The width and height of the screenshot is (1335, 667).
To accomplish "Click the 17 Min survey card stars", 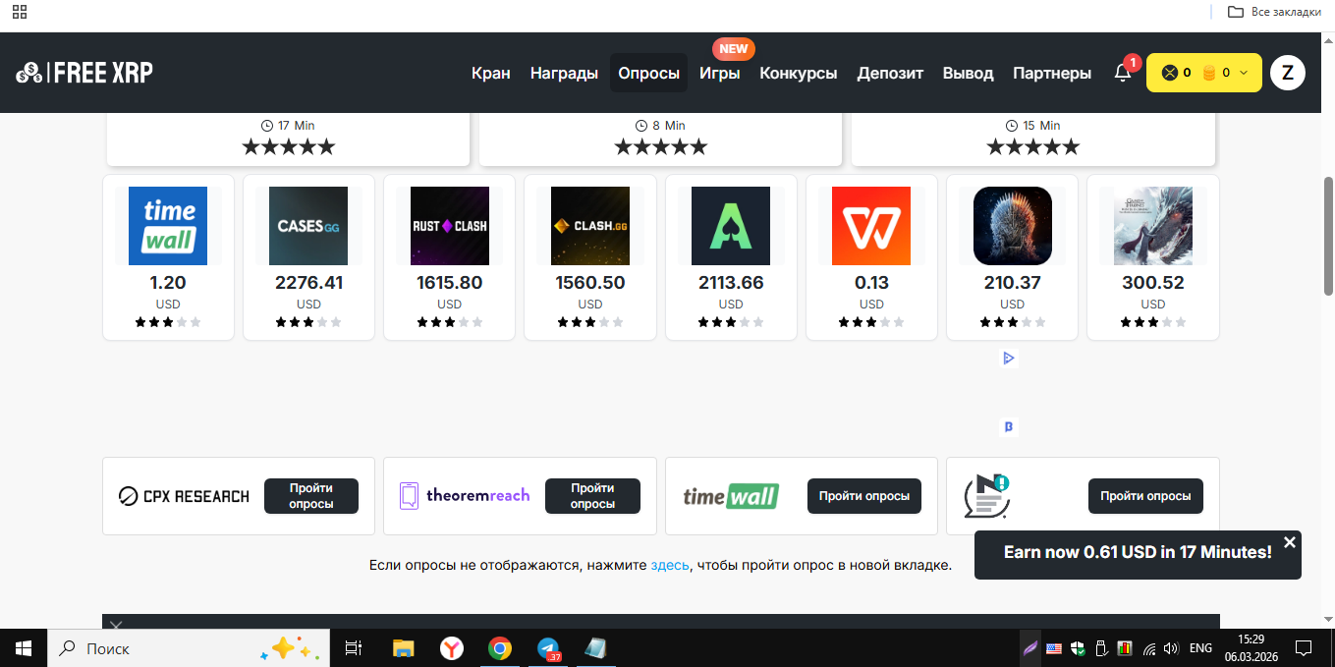I will click(x=289, y=147).
